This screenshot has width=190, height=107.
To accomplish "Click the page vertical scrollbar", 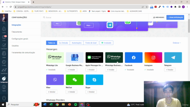I will coord(189,26).
